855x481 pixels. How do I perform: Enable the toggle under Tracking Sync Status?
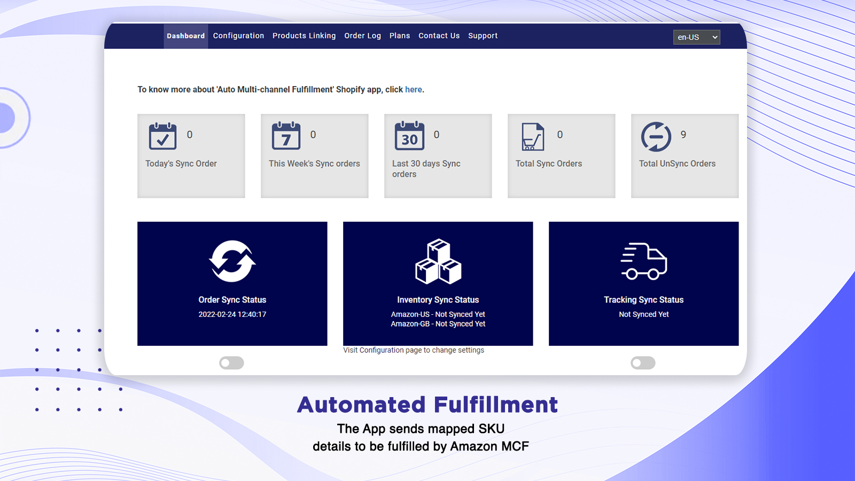point(643,363)
